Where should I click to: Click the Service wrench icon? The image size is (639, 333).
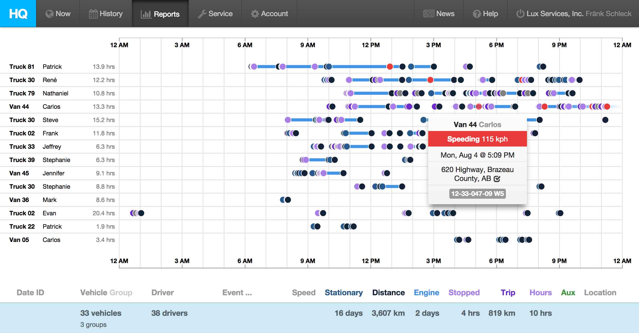tap(202, 14)
